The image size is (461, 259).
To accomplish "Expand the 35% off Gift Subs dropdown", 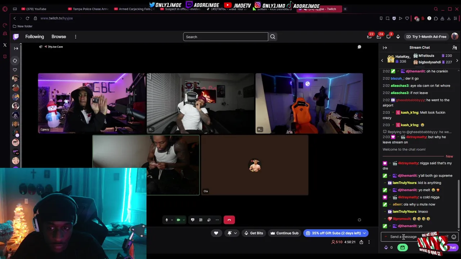I will click(364, 233).
